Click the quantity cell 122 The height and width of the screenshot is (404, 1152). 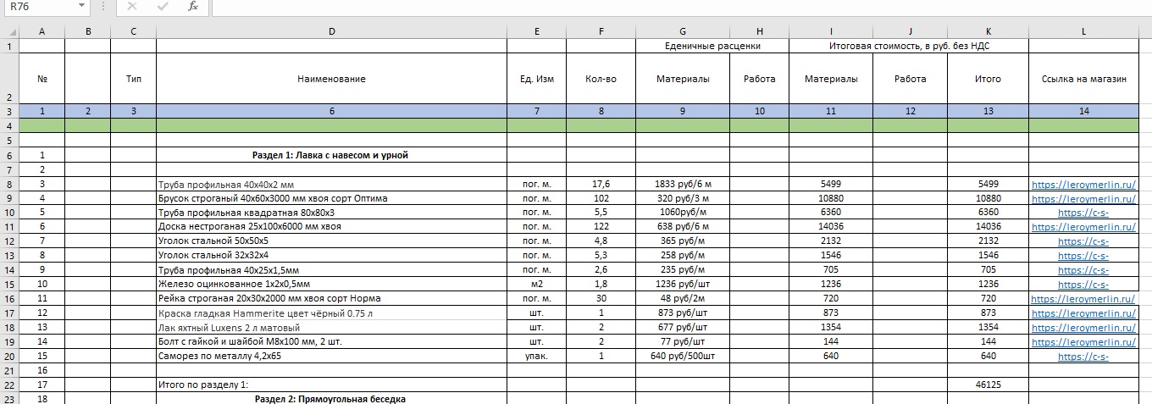pyautogui.click(x=601, y=227)
